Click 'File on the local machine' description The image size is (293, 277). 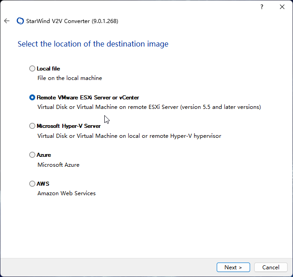(70, 78)
